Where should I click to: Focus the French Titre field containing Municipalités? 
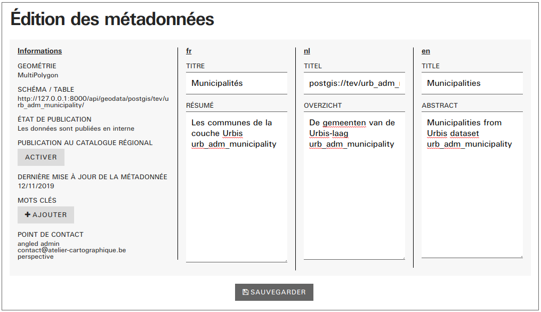pyautogui.click(x=236, y=83)
